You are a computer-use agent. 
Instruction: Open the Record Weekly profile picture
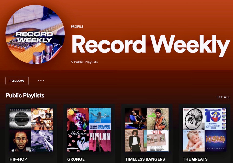[35, 34]
